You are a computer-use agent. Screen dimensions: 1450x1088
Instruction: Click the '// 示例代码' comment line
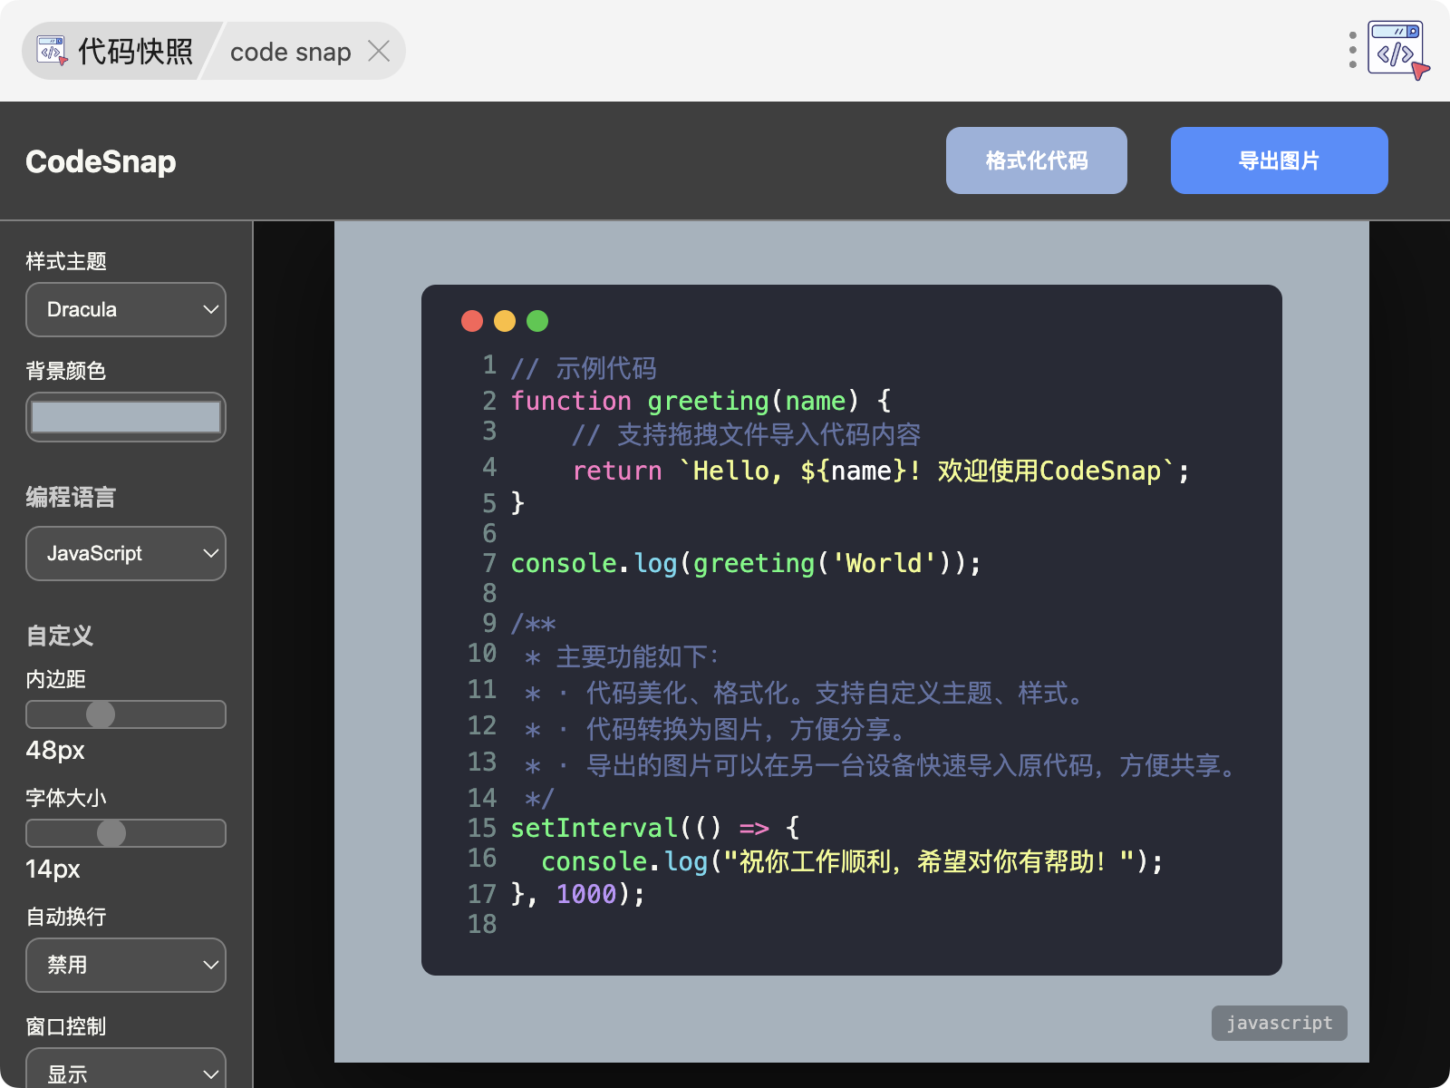(584, 368)
